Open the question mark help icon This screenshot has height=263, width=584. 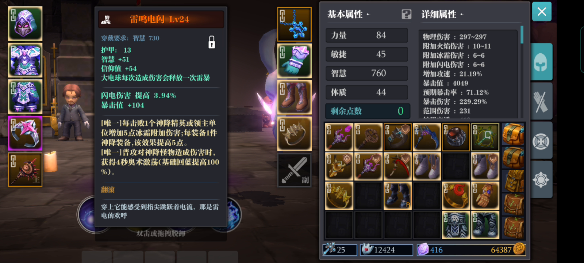[x=406, y=14]
